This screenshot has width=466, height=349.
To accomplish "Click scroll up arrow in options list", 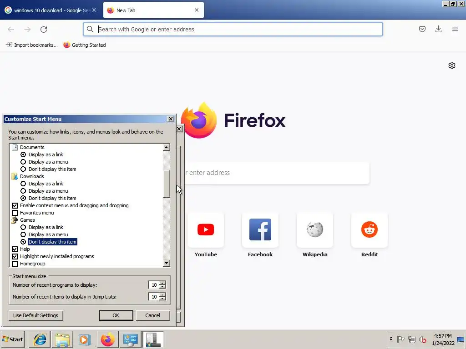I will [x=167, y=147].
